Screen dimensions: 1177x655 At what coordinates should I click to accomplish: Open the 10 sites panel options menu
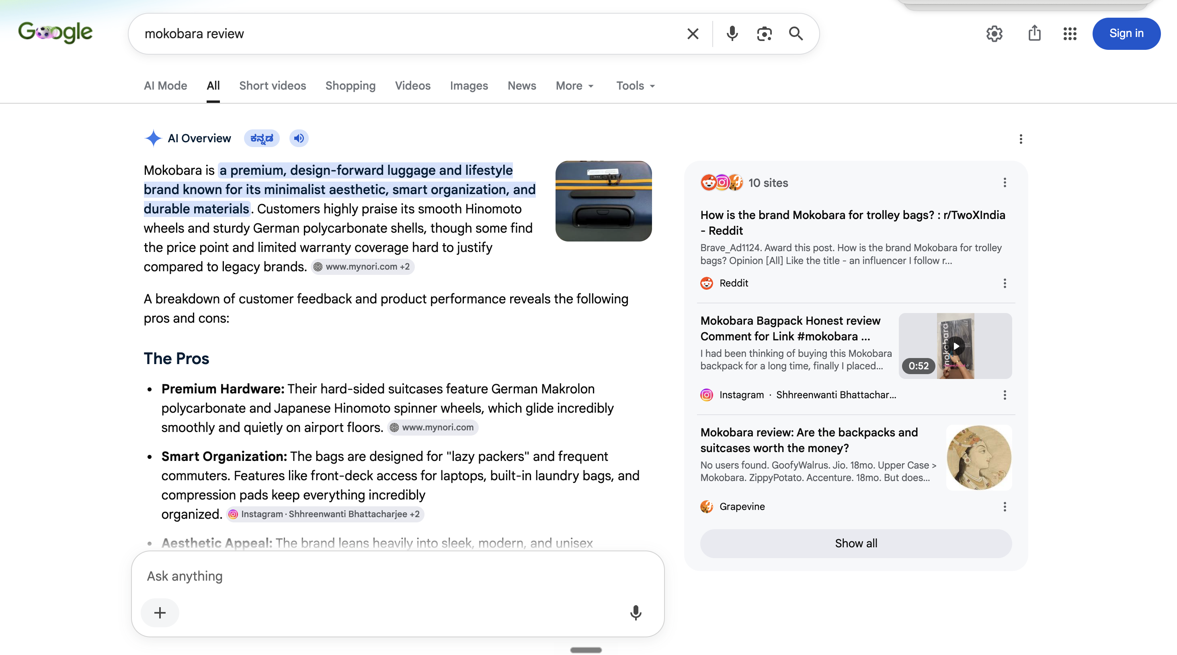click(1005, 183)
